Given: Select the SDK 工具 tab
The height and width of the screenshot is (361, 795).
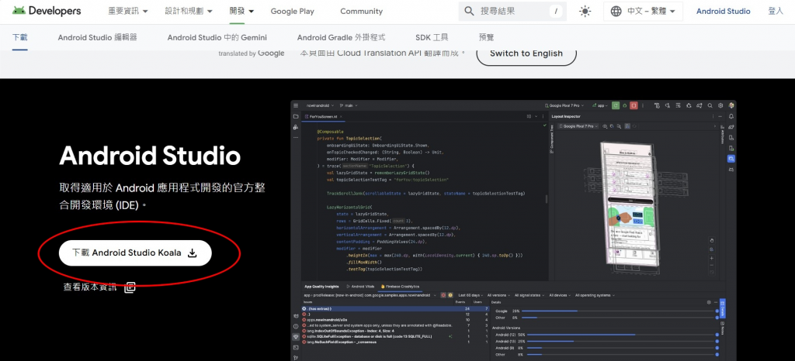Looking at the screenshot, I should pos(432,37).
